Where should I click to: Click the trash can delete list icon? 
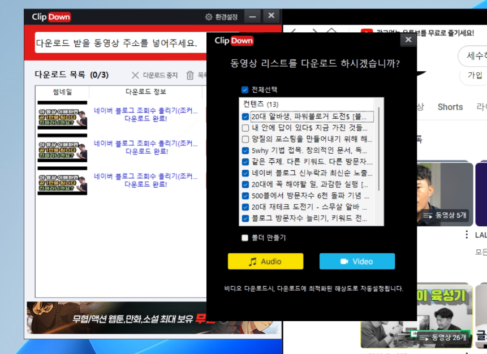point(190,75)
